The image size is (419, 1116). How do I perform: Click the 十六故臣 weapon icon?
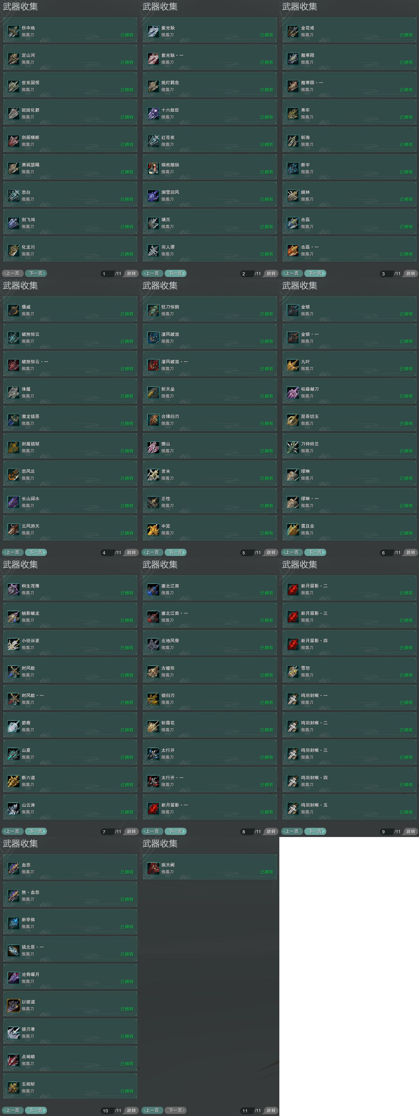click(x=154, y=113)
